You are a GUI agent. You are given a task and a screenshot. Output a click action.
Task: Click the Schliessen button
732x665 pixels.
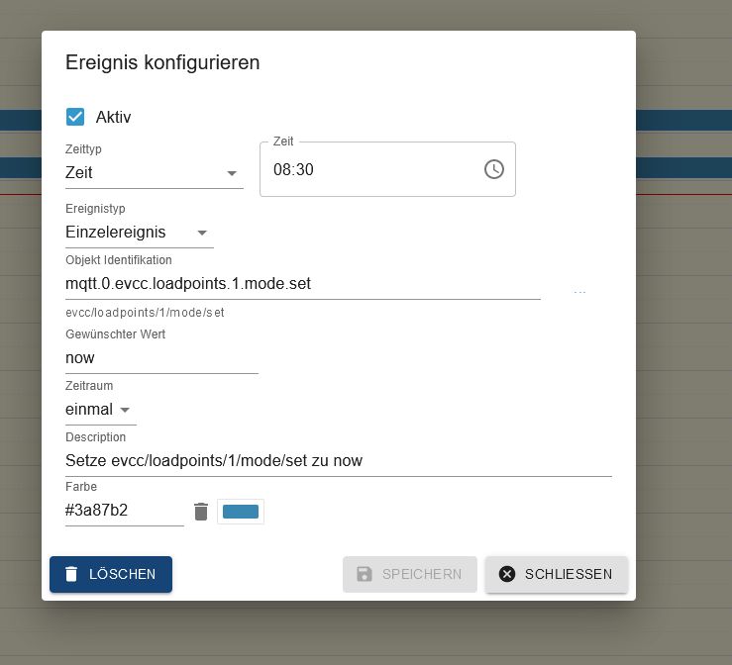(x=556, y=574)
